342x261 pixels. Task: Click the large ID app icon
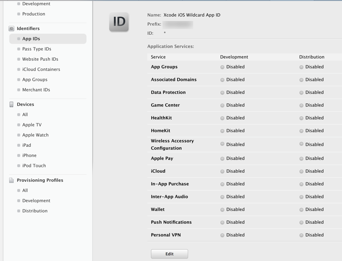click(x=119, y=22)
